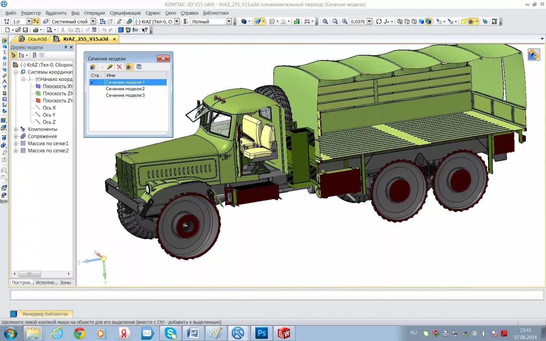Click the new section icon in Сечения модели dialog

[93, 67]
